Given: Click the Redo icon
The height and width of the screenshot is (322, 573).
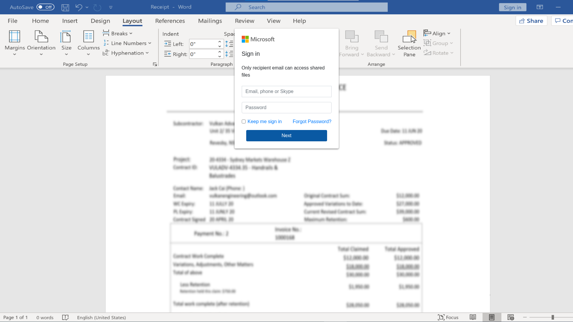Looking at the screenshot, I should [x=97, y=7].
